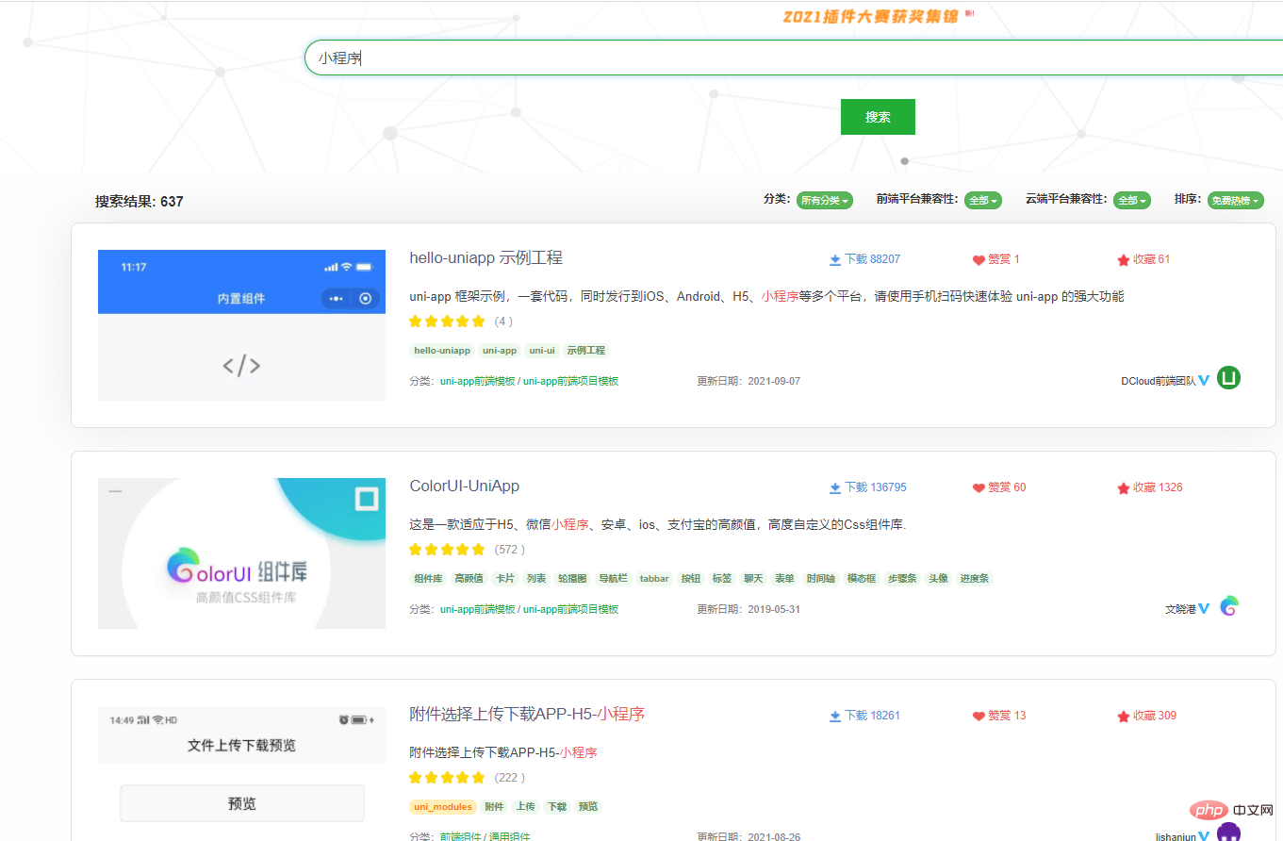Click the heart icon beside 赞赏 60
Viewport: 1283px width, 841px height.
click(x=979, y=488)
